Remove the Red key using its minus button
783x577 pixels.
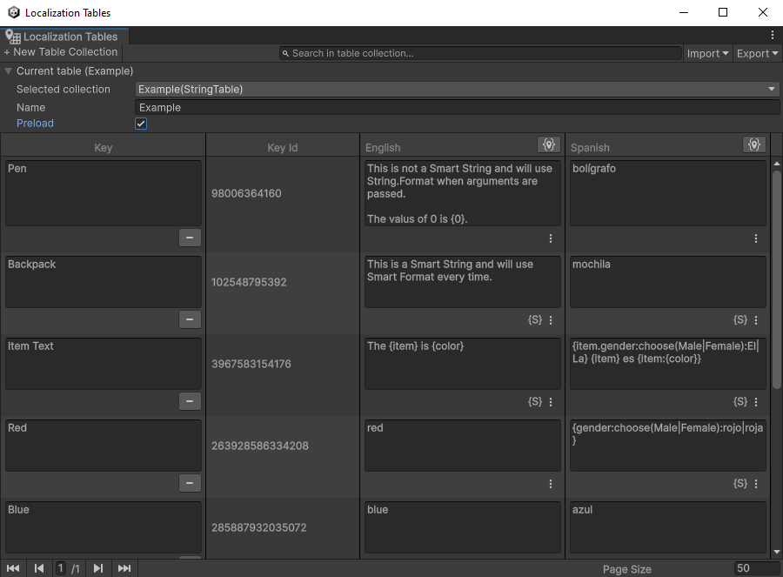click(x=190, y=483)
